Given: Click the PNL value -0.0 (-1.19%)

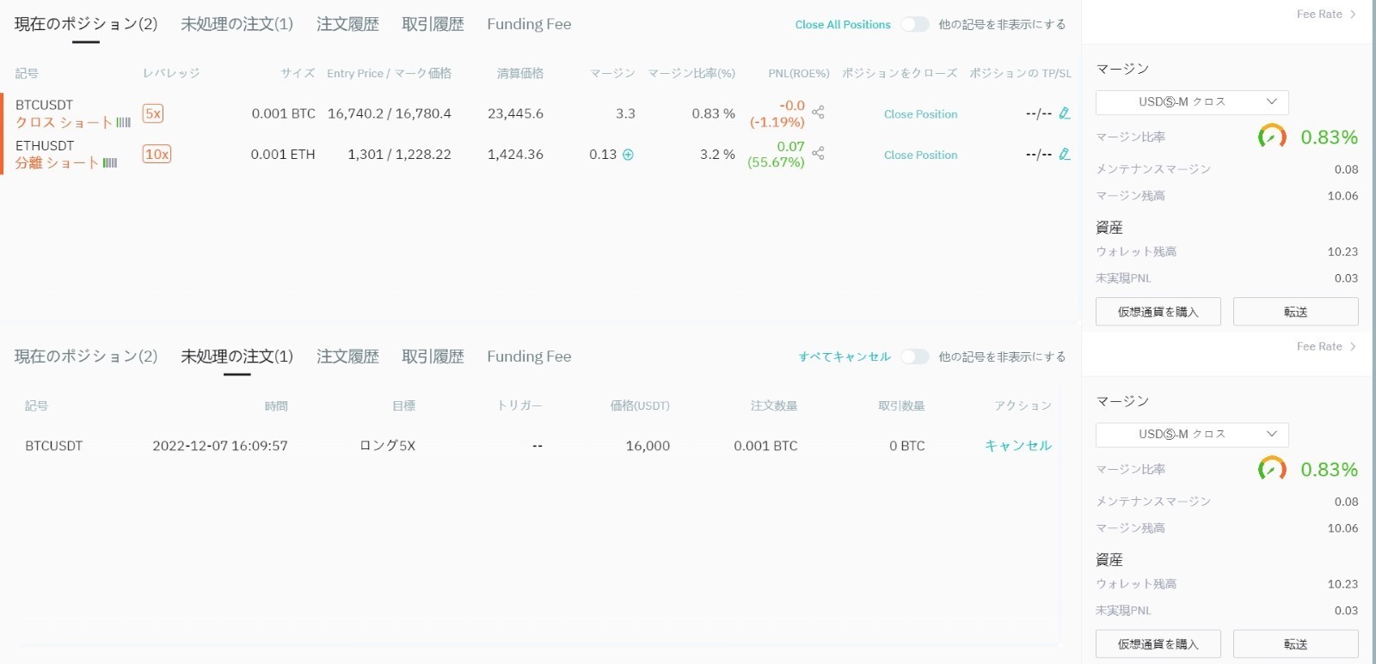Looking at the screenshot, I should 777,113.
